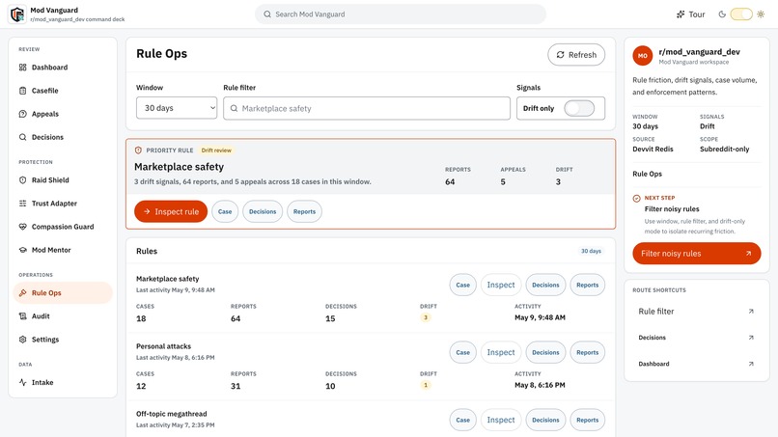Click the circular arrows icon on Refresh
The width and height of the screenshot is (778, 437).
560,55
